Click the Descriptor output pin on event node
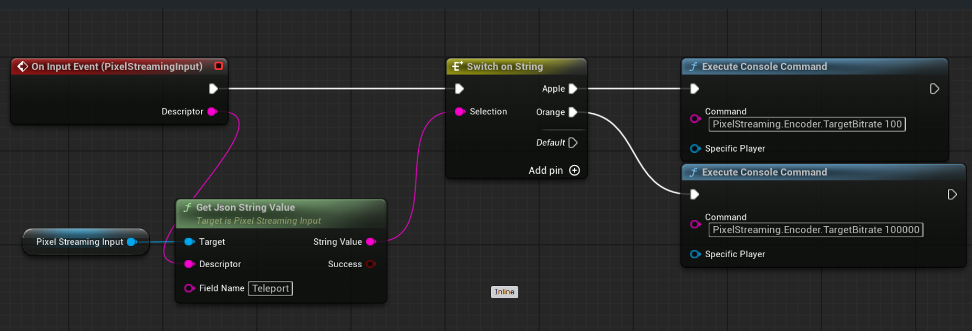 point(212,112)
